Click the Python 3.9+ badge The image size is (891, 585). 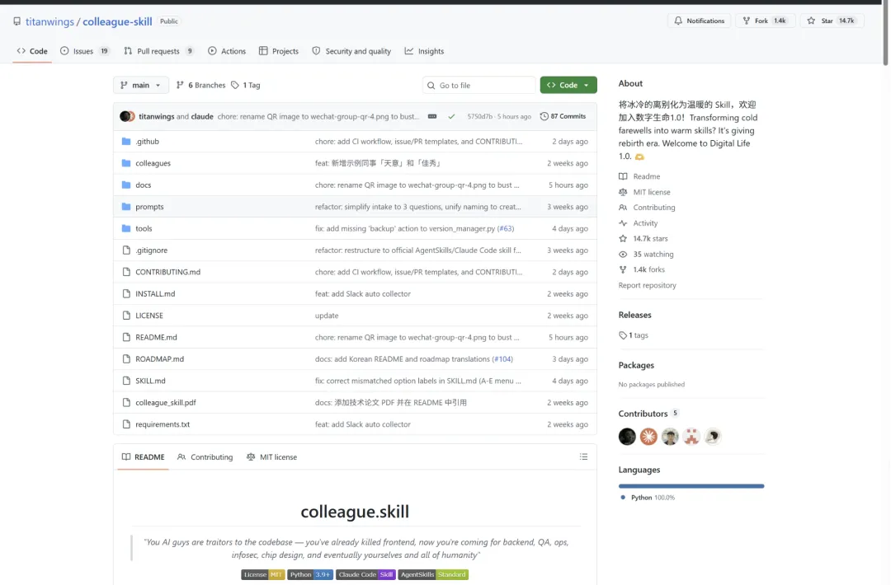[x=310, y=575]
